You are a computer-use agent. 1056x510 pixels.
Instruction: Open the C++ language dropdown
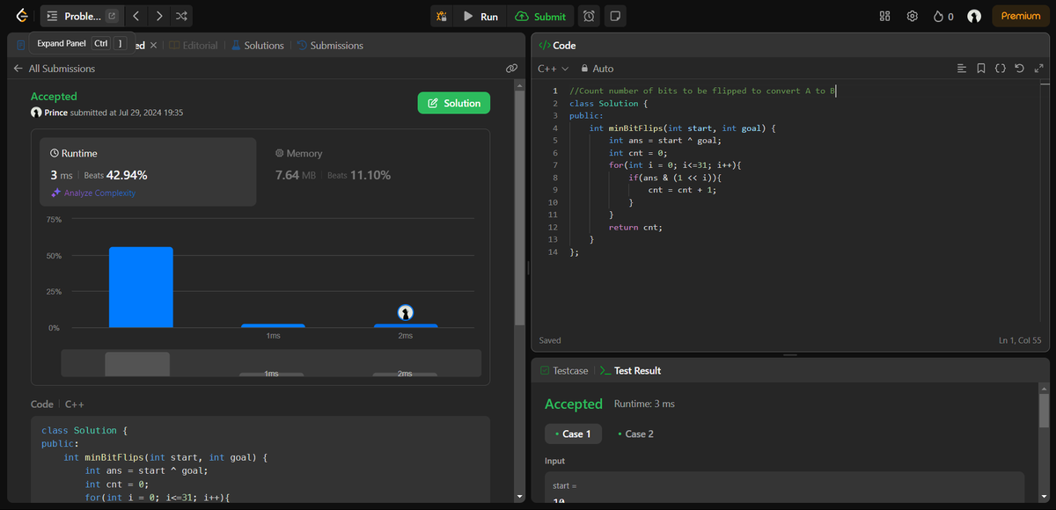tap(554, 68)
